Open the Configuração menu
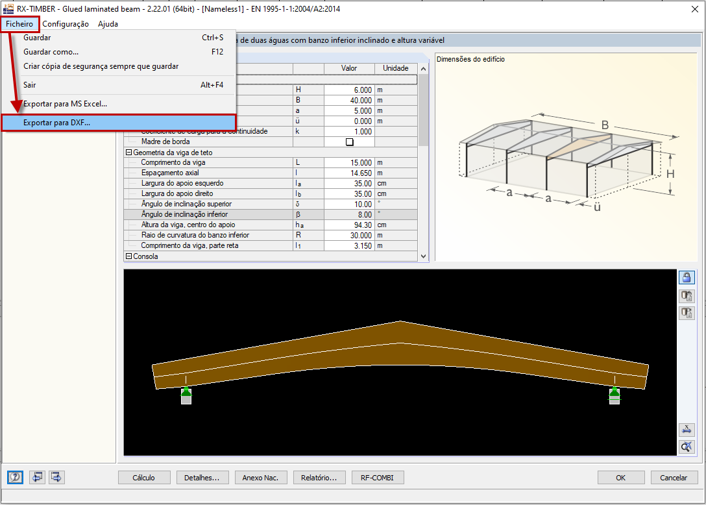 66,23
